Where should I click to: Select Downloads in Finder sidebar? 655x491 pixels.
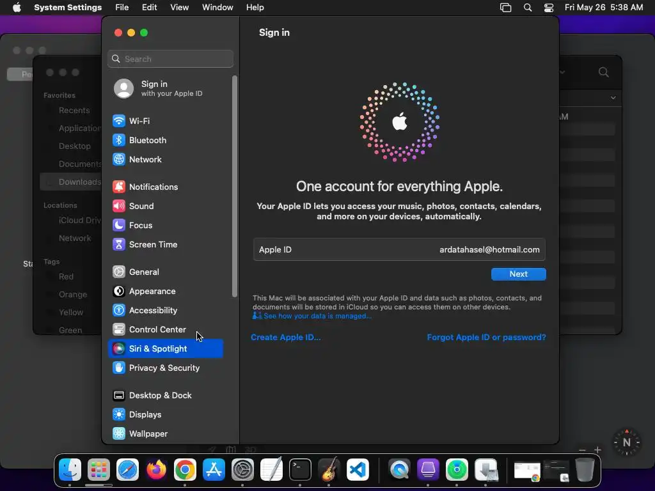click(x=71, y=182)
